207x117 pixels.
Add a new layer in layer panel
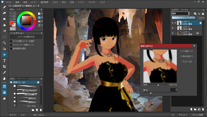pyautogui.click(x=191, y=109)
